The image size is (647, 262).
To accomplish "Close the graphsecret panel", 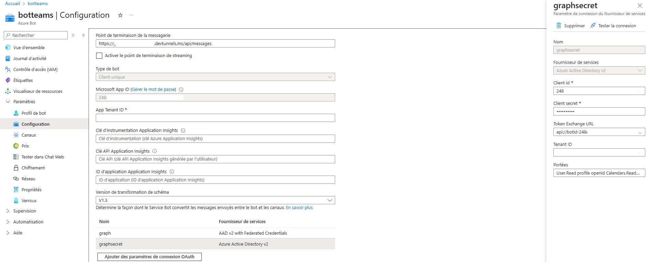I will point(640,5).
